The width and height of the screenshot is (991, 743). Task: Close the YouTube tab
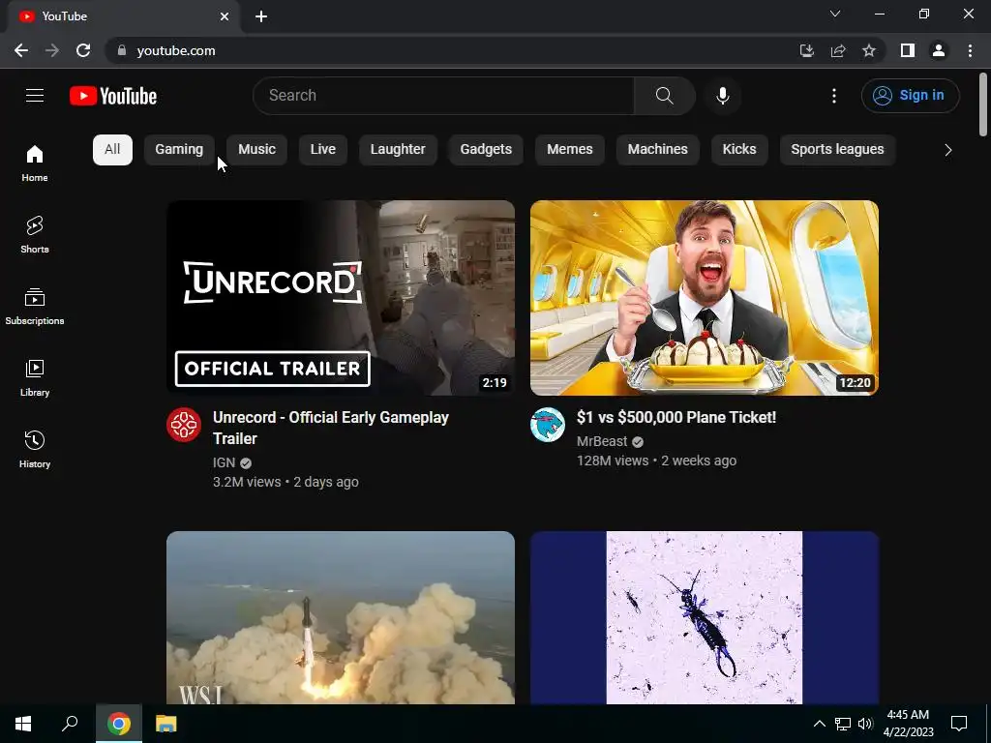tap(225, 16)
